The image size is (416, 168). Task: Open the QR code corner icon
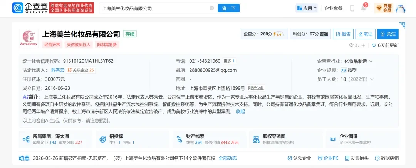402,25
